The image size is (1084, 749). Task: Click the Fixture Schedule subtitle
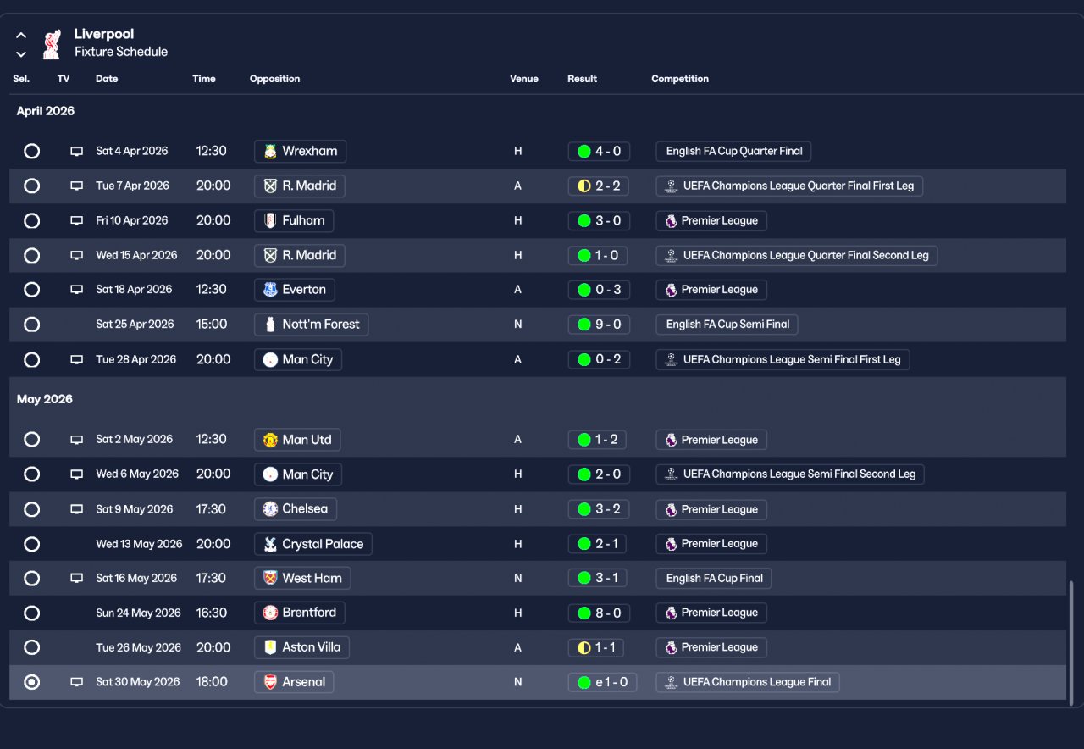[x=121, y=52]
